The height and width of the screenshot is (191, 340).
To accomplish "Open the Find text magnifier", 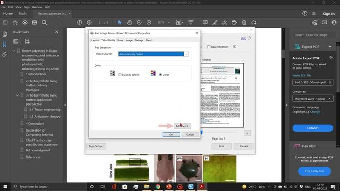I will 45,22.
